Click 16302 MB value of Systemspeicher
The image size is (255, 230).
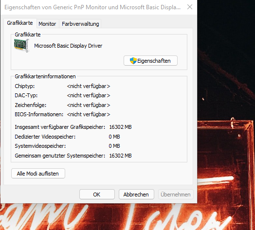coord(120,156)
